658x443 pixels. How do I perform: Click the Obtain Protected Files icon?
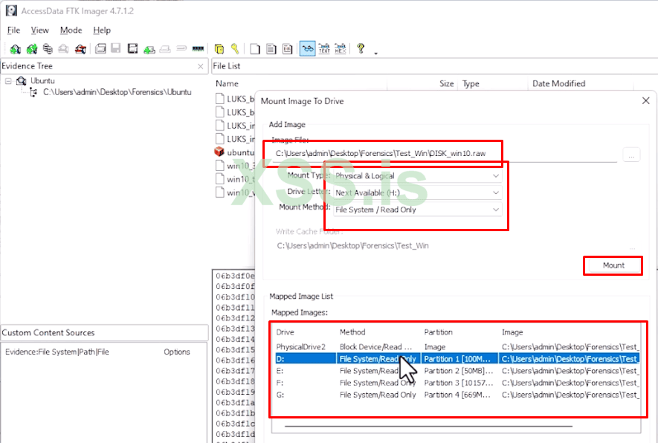click(x=219, y=49)
